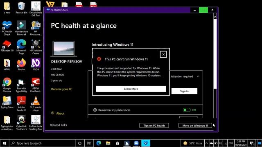The width and height of the screenshot is (262, 147).
Task: Open Adobe Reader XI desktop icon
Action: [x=21, y=104]
